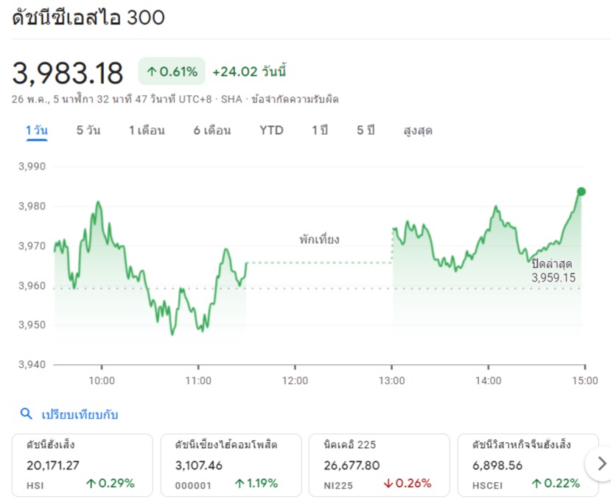Choose the 1 ปี time range
This screenshot has height=499, width=611.
click(x=319, y=130)
